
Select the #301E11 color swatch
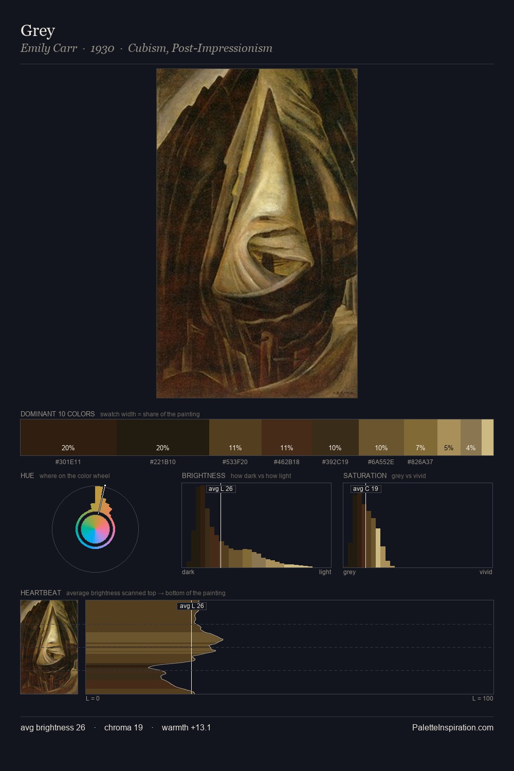click(68, 437)
